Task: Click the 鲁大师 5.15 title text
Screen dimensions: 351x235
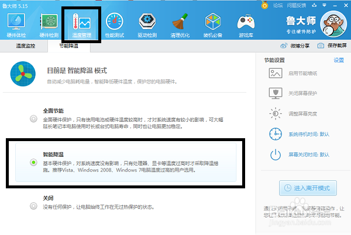Action: point(15,6)
